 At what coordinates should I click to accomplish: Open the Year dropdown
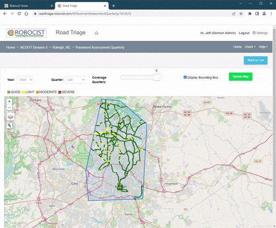pyautogui.click(x=25, y=80)
